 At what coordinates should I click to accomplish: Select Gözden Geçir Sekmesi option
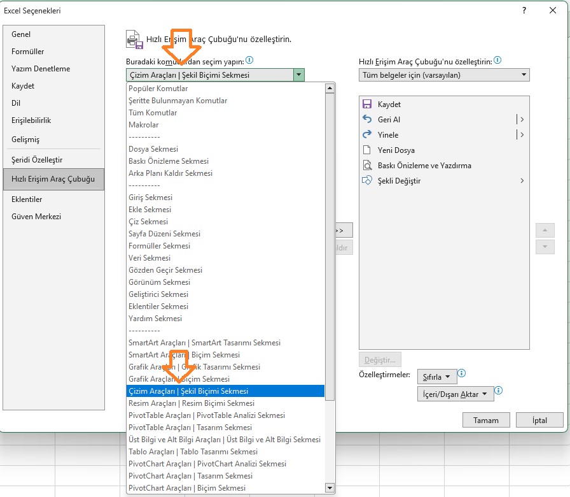tap(225, 270)
